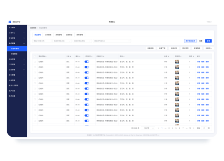
Task: Check the select-all checkbox in table header
Action: 35,56
